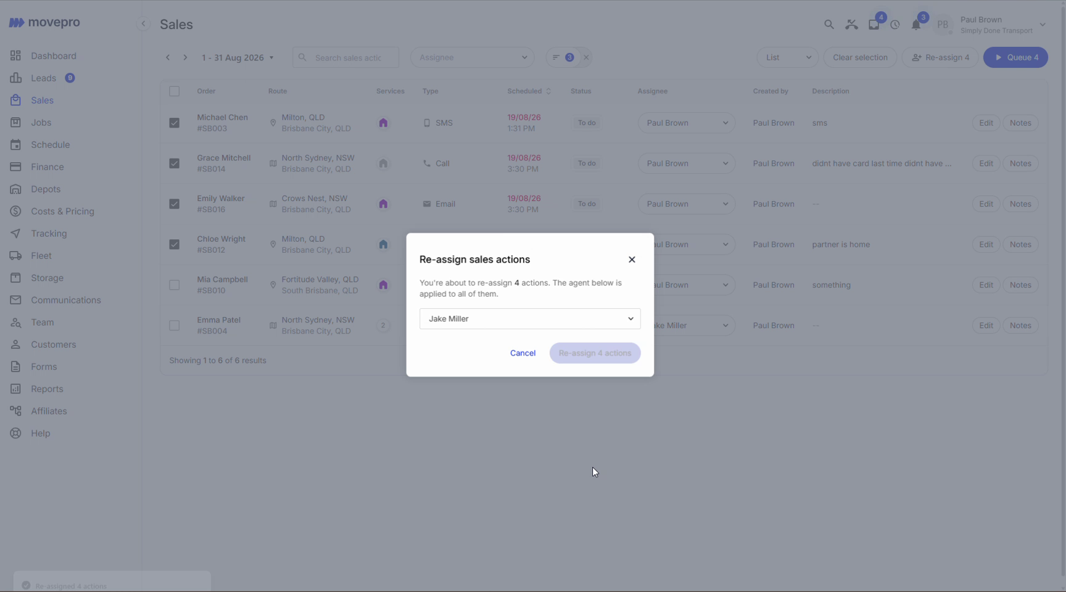Click the Affiliates network icon
Screen dimensions: 1066x592
coord(16,411)
